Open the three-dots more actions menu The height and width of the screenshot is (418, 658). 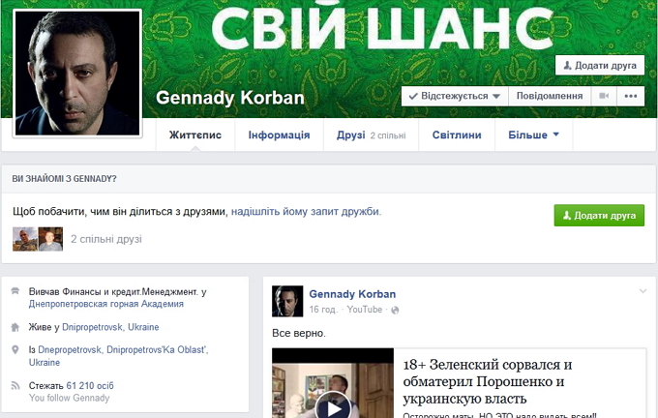(630, 96)
